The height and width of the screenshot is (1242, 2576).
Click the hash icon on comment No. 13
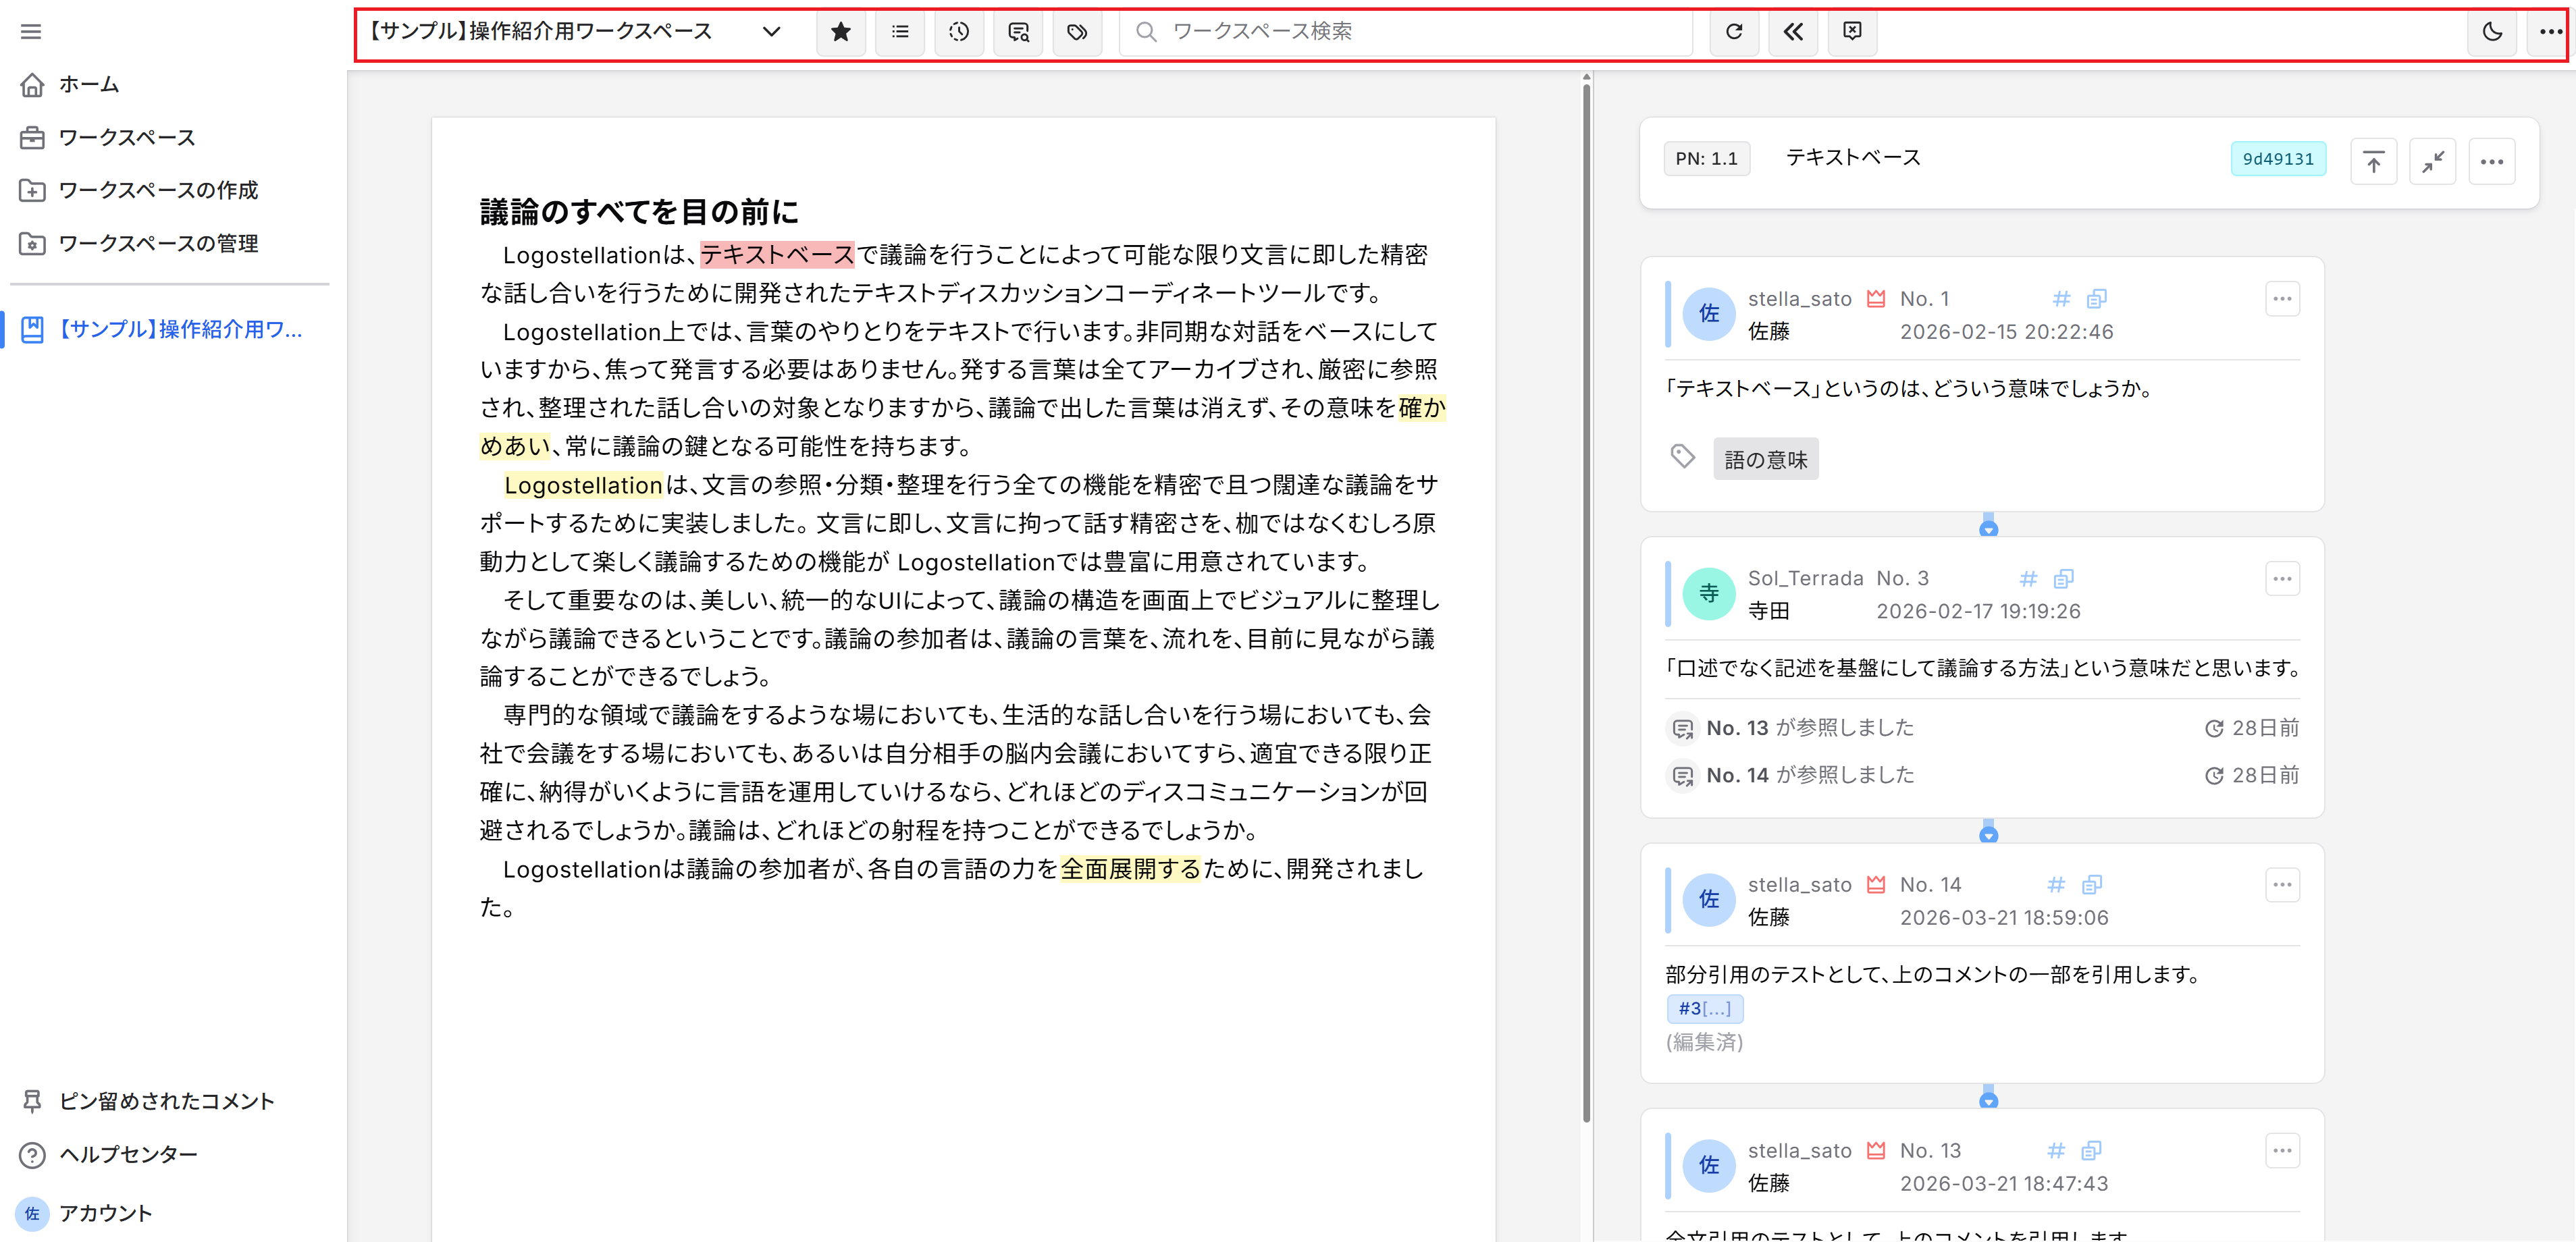(2055, 1150)
